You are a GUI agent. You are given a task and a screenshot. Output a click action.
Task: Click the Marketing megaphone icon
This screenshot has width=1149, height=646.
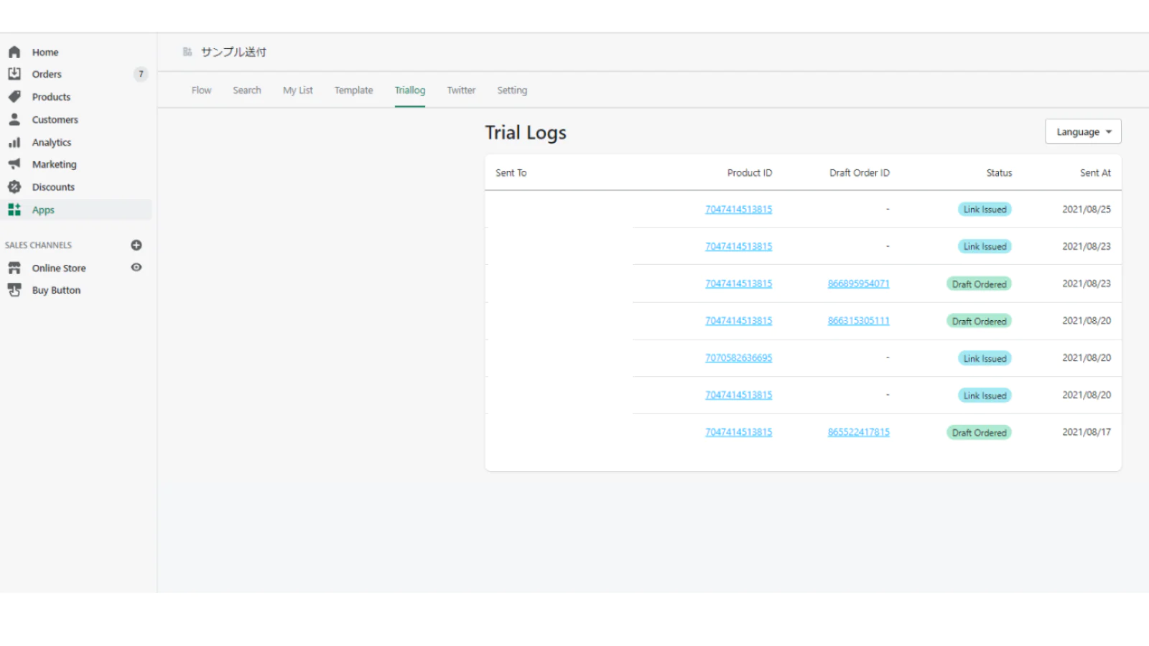tap(14, 164)
